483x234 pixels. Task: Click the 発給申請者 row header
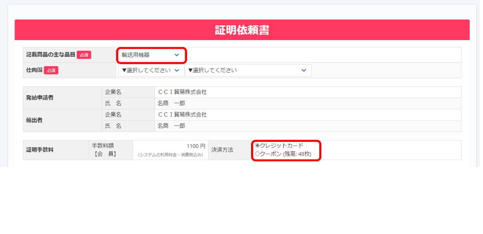[40, 97]
